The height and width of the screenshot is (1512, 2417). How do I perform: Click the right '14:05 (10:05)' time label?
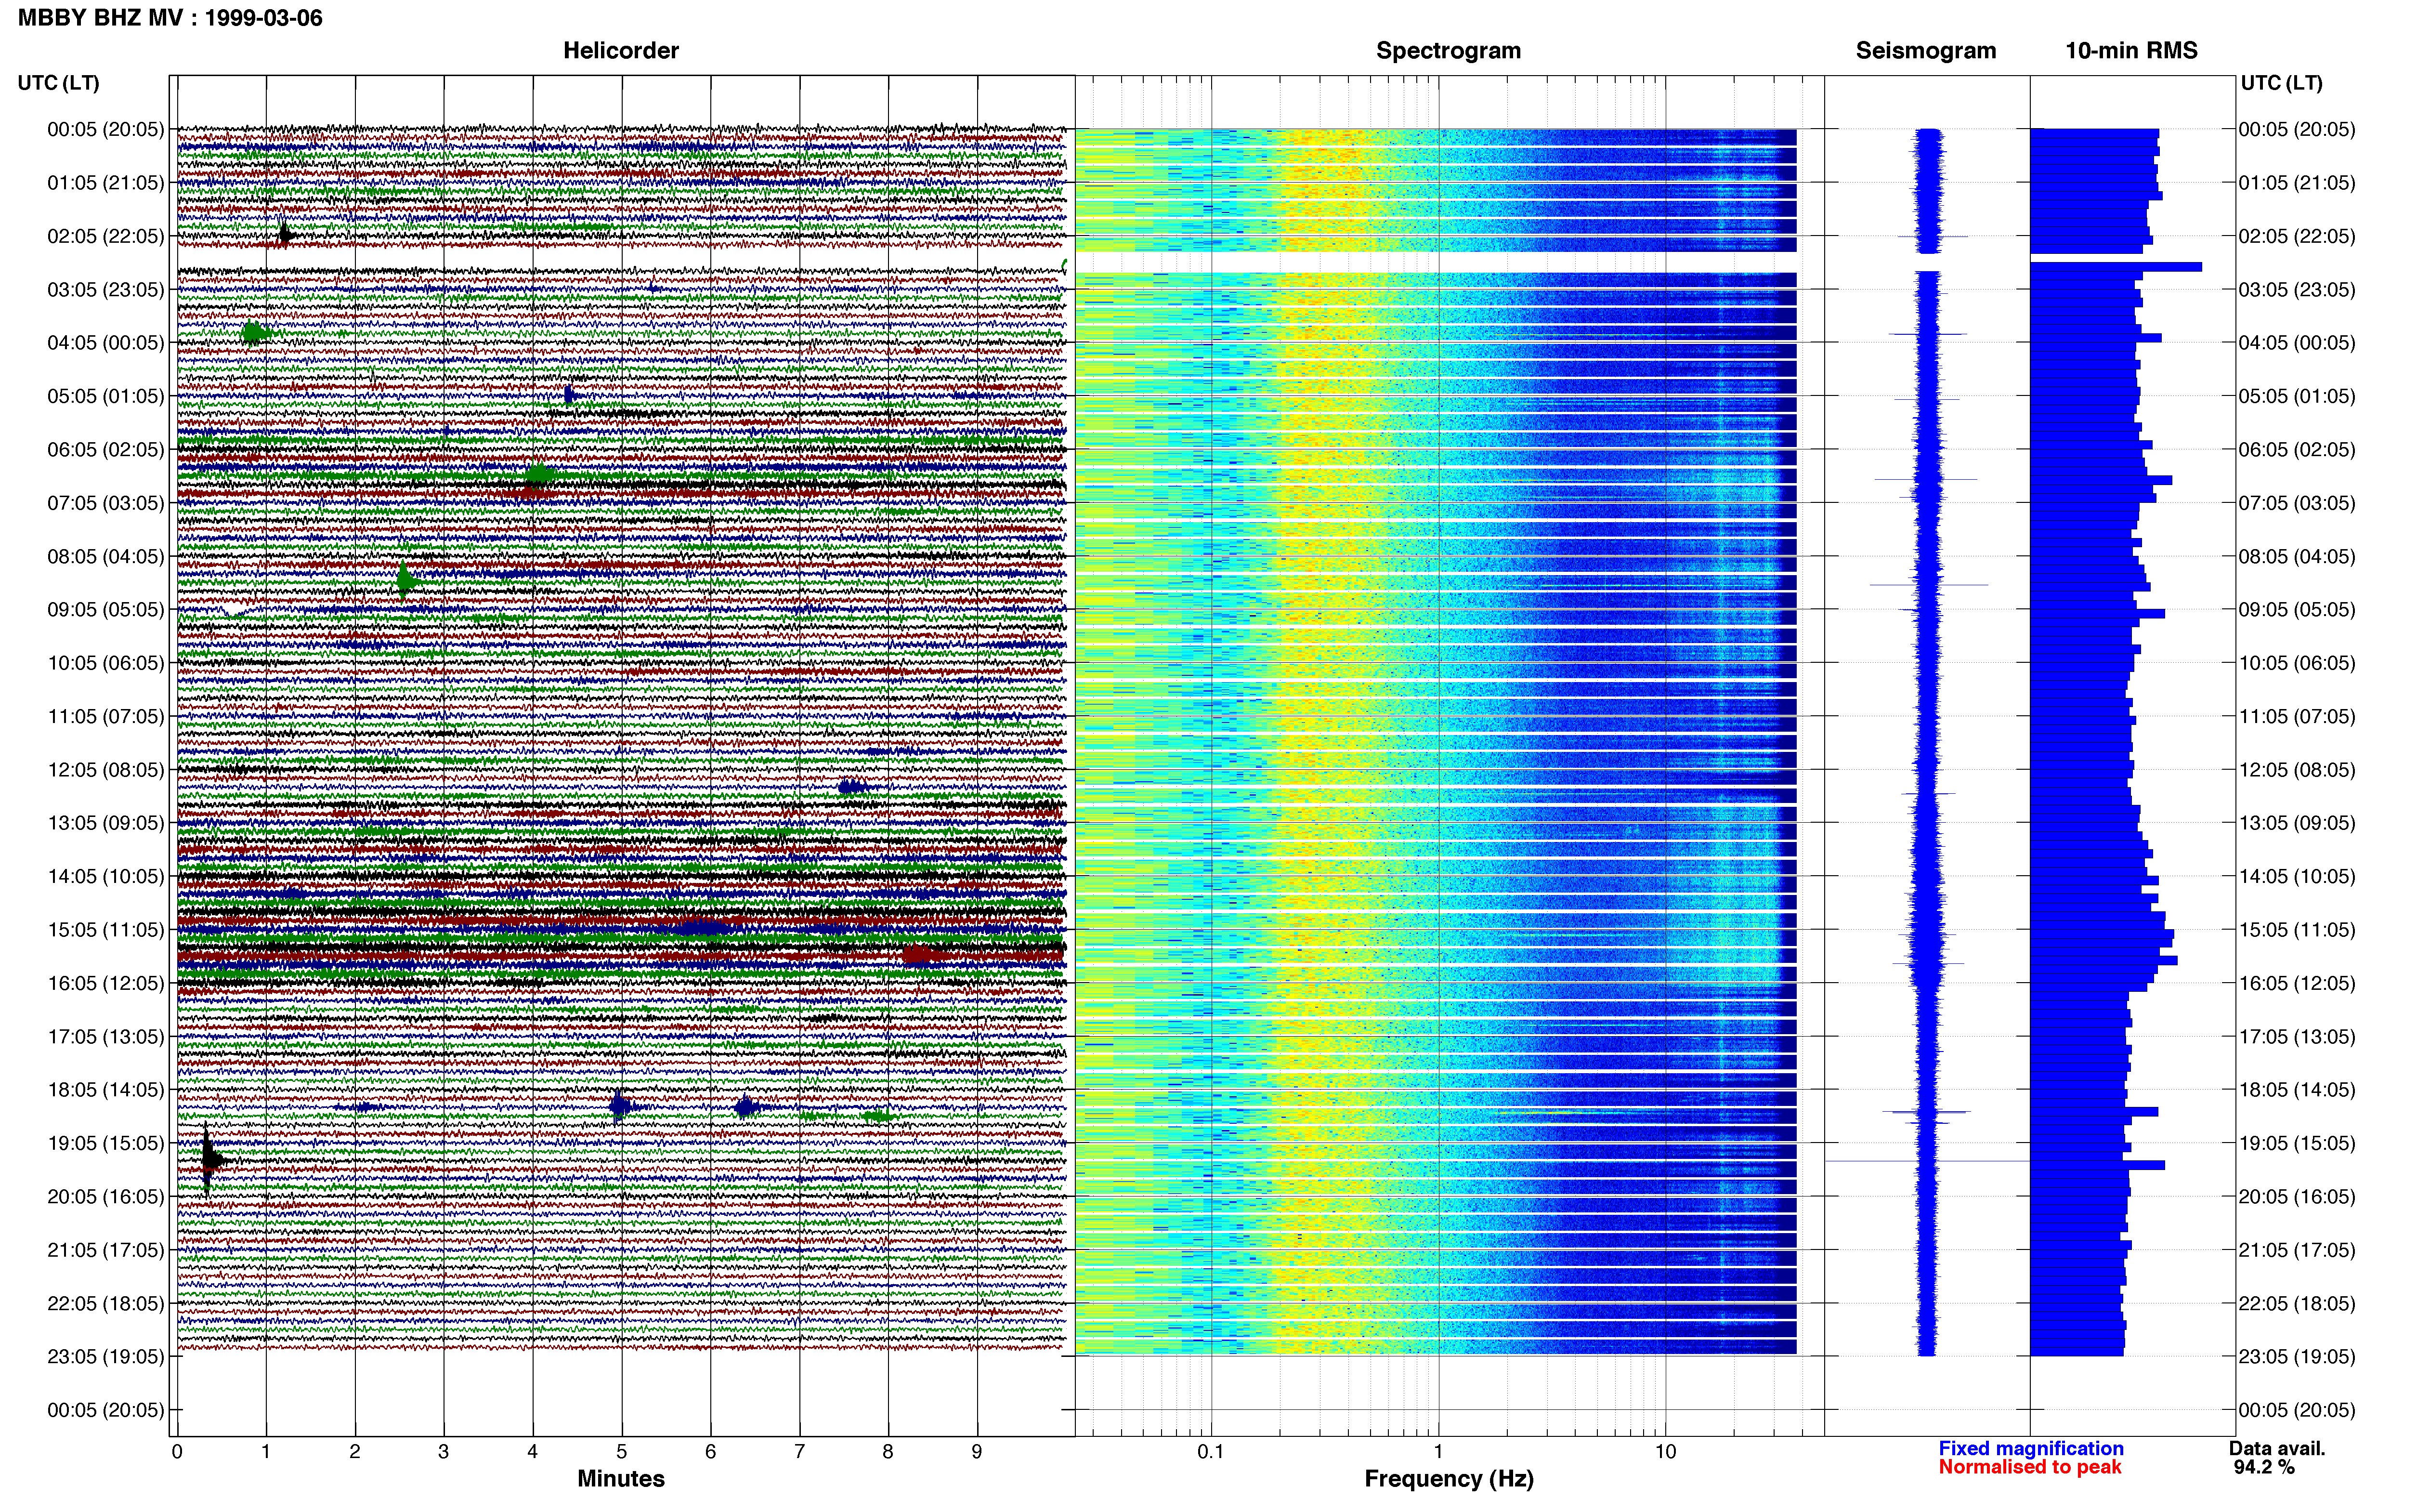[2297, 877]
